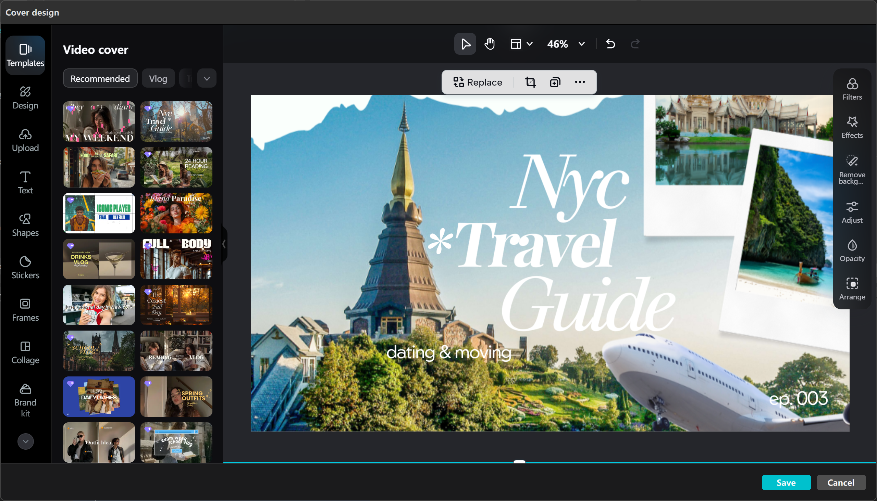The height and width of the screenshot is (501, 877).
Task: Open the Opacity control
Action: (x=852, y=251)
